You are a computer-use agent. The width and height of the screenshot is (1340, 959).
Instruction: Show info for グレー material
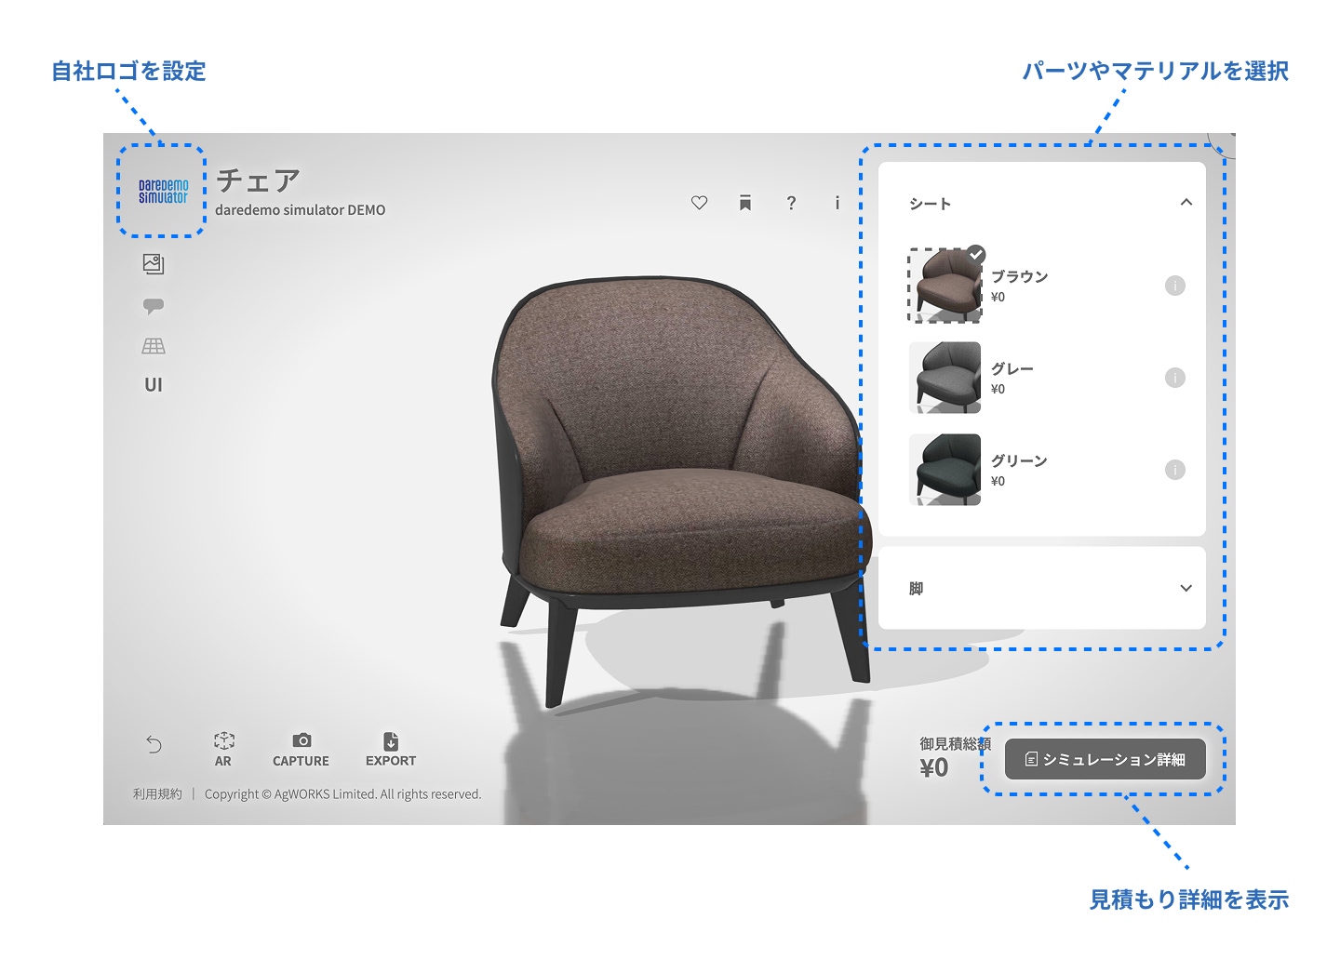1175,378
